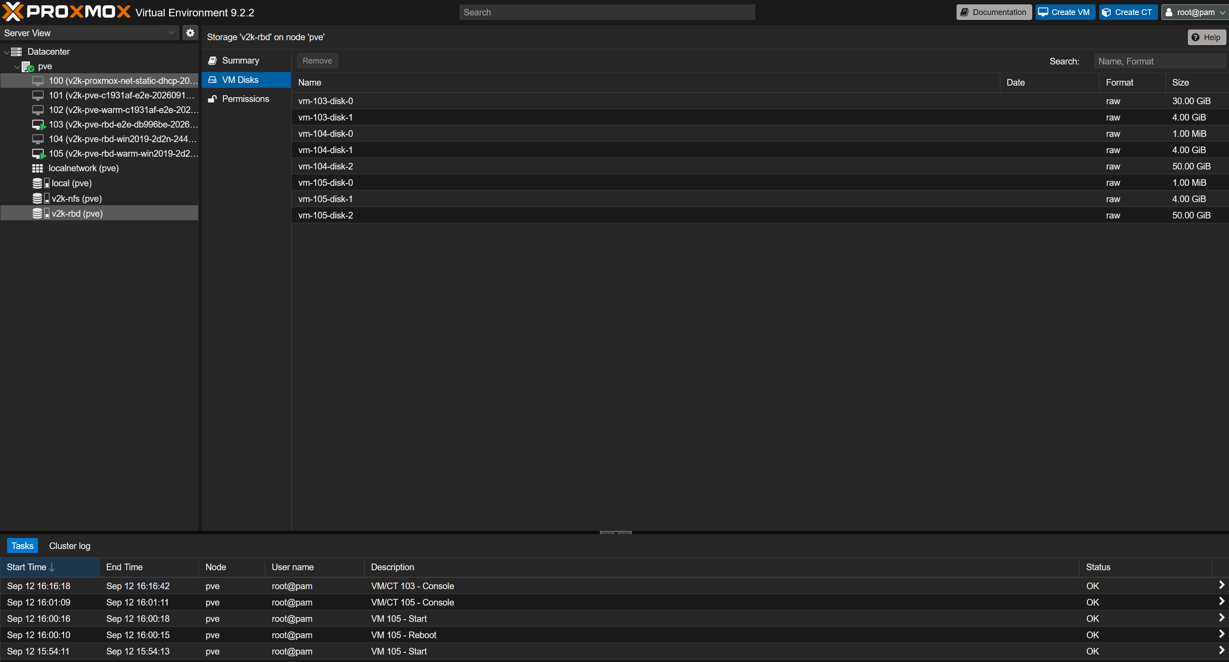Open the tree settings gear icon
The height and width of the screenshot is (662, 1229).
coord(190,33)
